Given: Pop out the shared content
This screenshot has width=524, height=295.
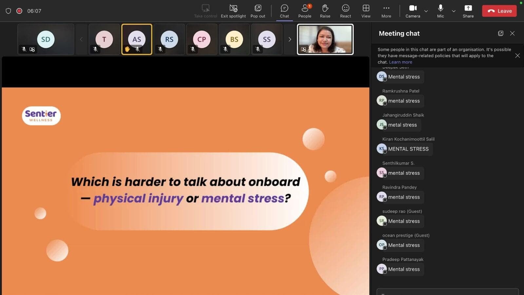Looking at the screenshot, I should point(258,11).
